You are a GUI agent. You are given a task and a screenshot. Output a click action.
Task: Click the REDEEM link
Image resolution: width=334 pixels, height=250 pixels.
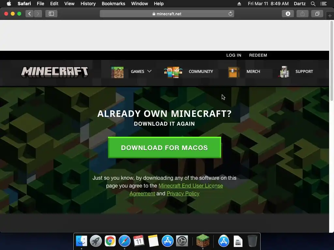point(258,55)
